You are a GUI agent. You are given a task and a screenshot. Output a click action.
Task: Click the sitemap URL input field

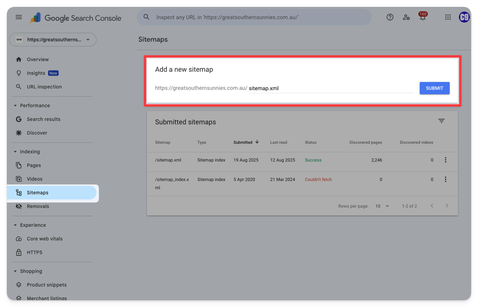click(x=331, y=88)
